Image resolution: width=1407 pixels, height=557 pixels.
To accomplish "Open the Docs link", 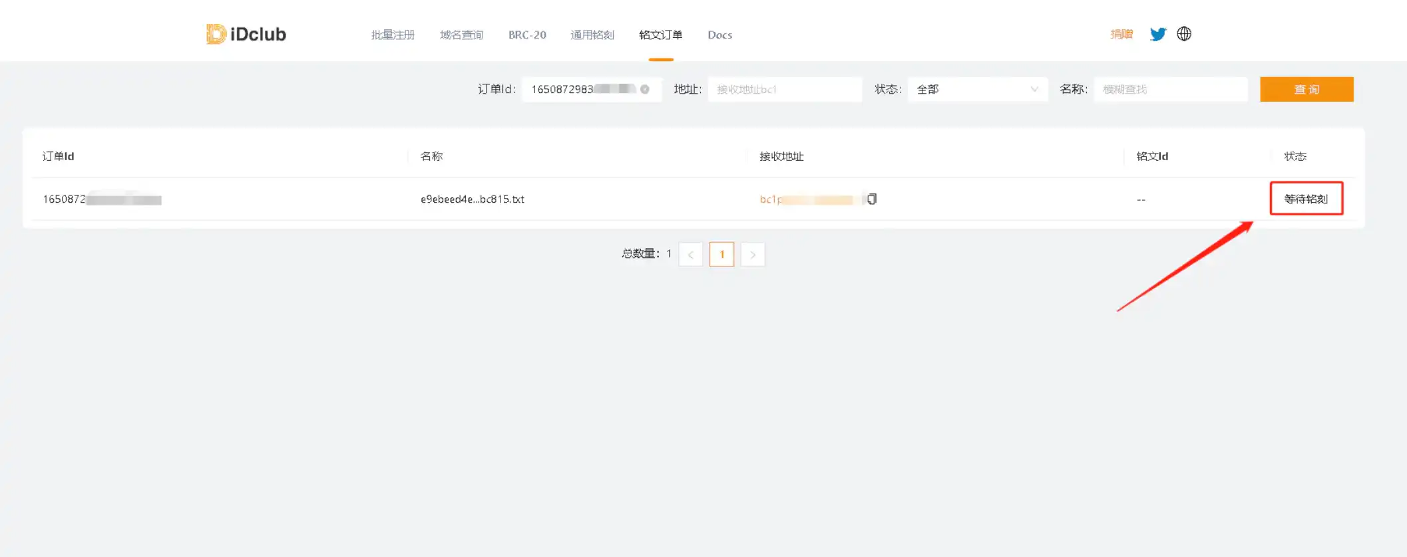I will tap(719, 35).
